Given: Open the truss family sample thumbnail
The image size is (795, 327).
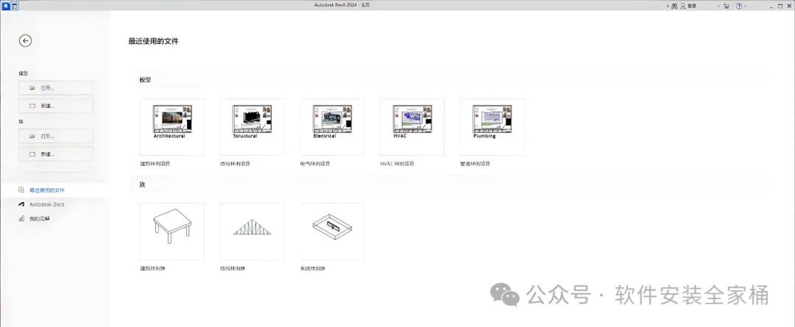Looking at the screenshot, I should point(252,231).
